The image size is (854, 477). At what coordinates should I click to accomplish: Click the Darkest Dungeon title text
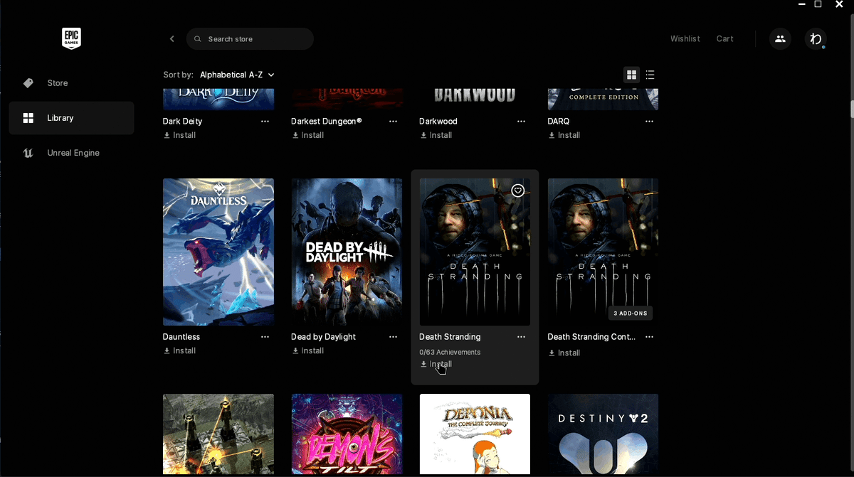(x=327, y=122)
